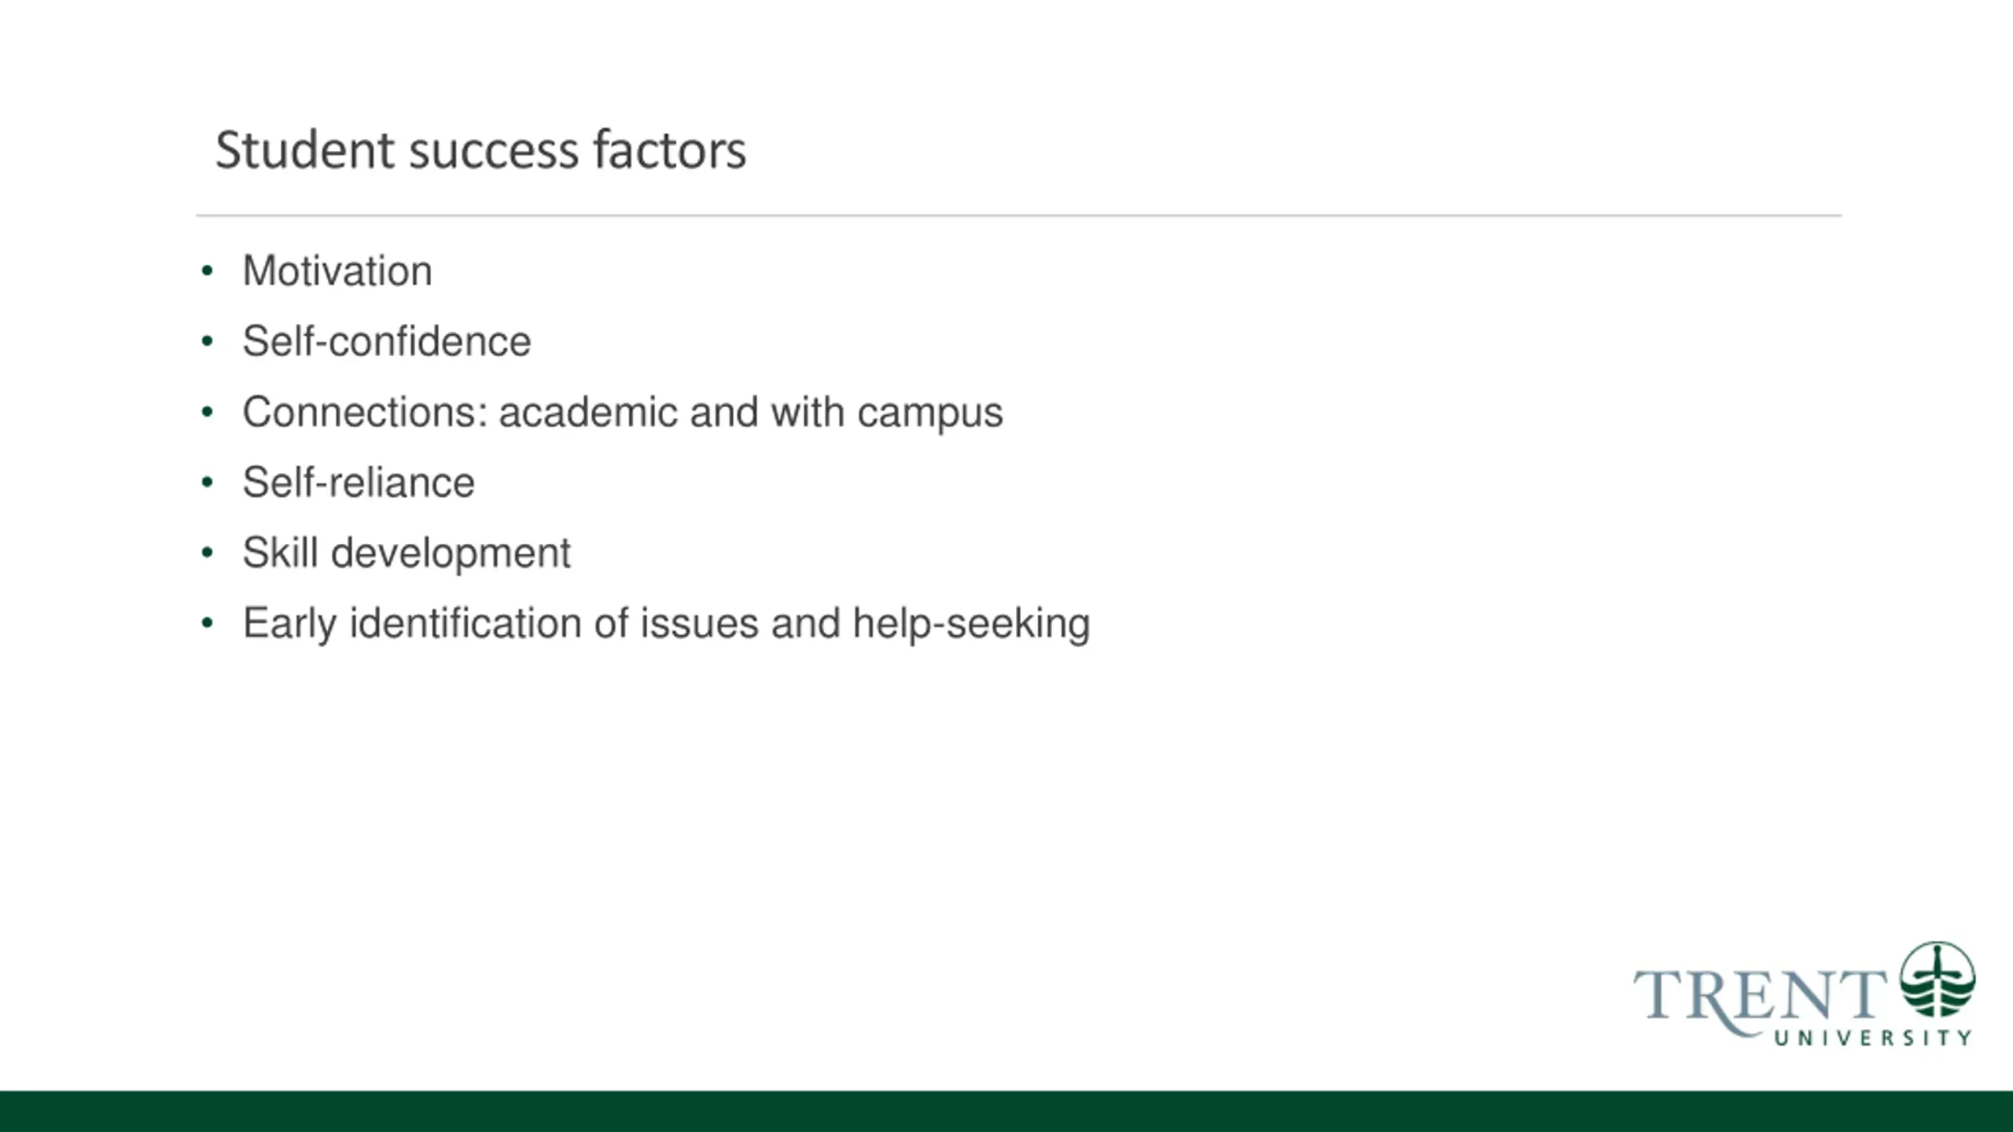Click the Early identification of issues line
The width and height of the screenshot is (2013, 1132).
click(666, 624)
